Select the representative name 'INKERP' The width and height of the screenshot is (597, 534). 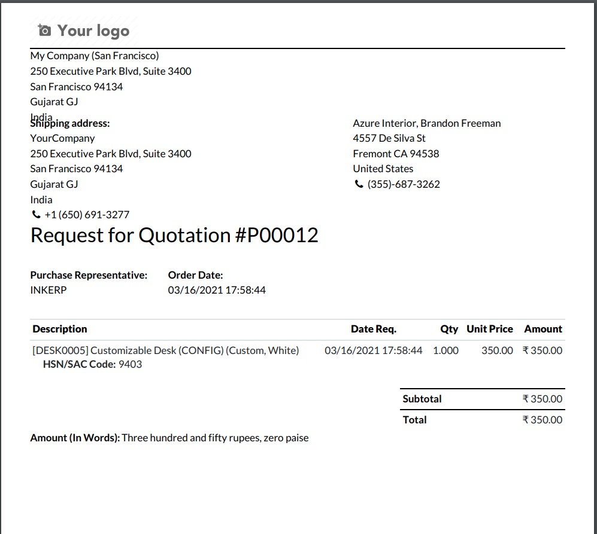[49, 290]
